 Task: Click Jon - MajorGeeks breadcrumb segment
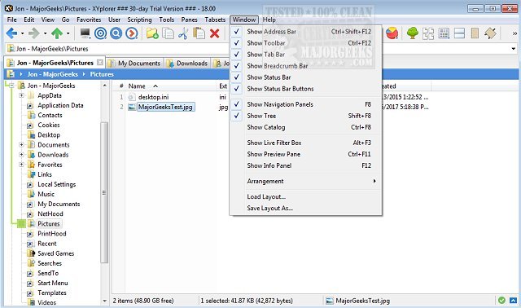click(52, 74)
